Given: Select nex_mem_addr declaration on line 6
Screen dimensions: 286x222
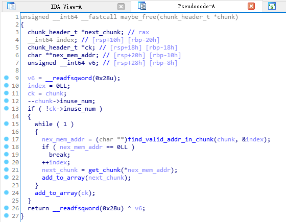Looking at the screenshot, I should [74, 55].
